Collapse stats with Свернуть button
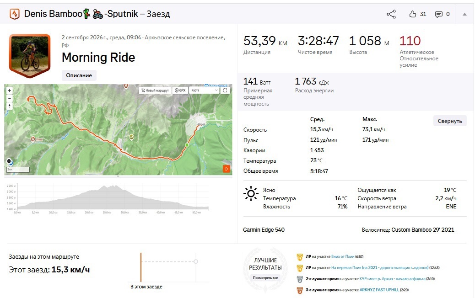The image size is (475, 298). [x=449, y=121]
